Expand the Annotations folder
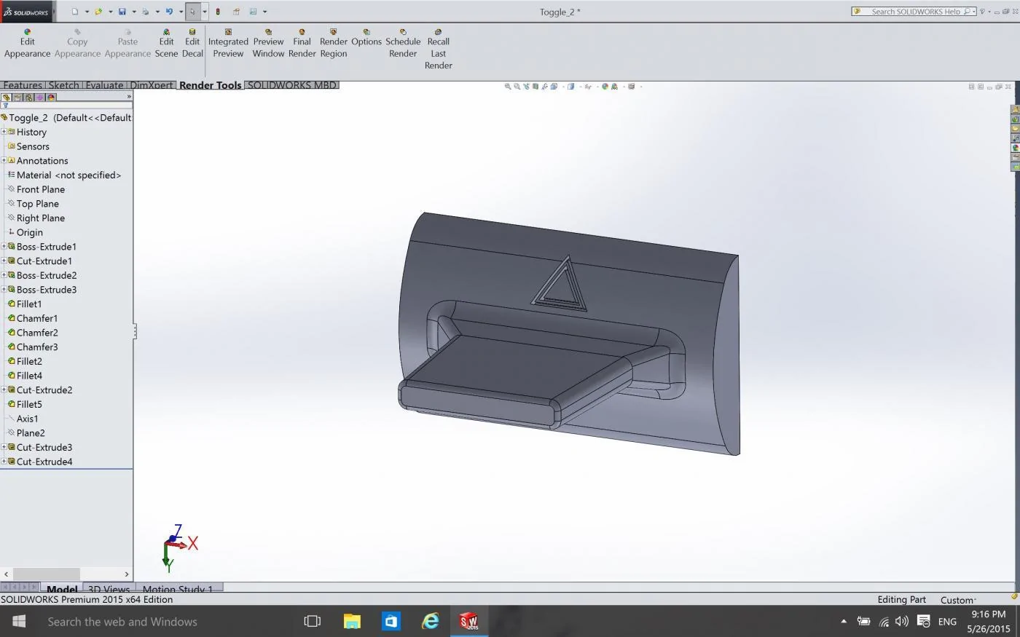The height and width of the screenshot is (637, 1020). [4, 160]
